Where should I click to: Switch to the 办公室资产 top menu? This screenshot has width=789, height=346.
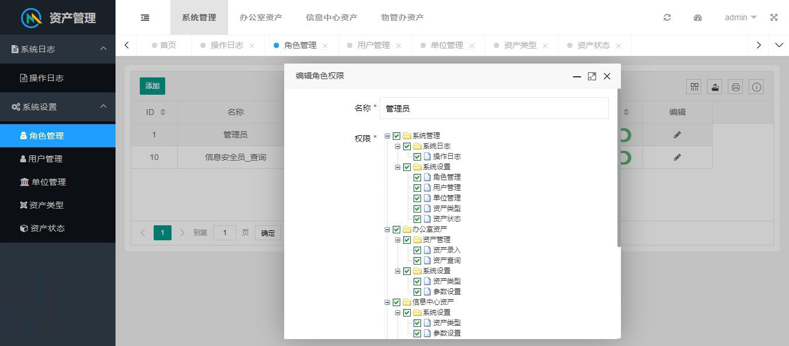click(x=261, y=17)
